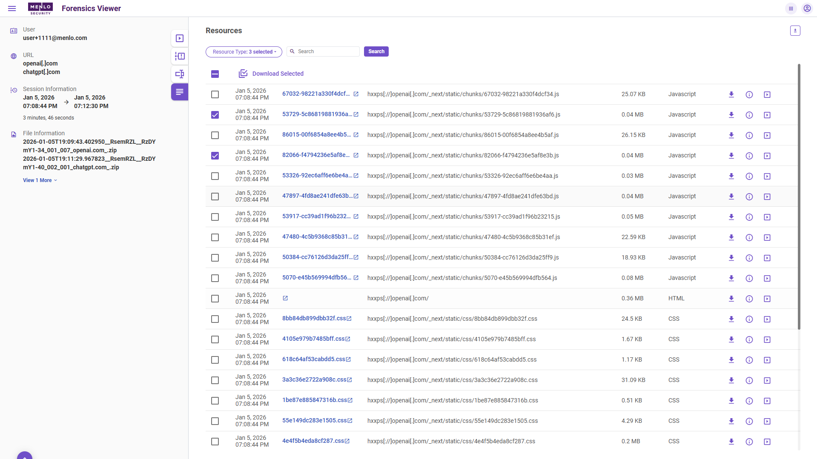Switch to the session playback panel icon

pyautogui.click(x=180, y=38)
